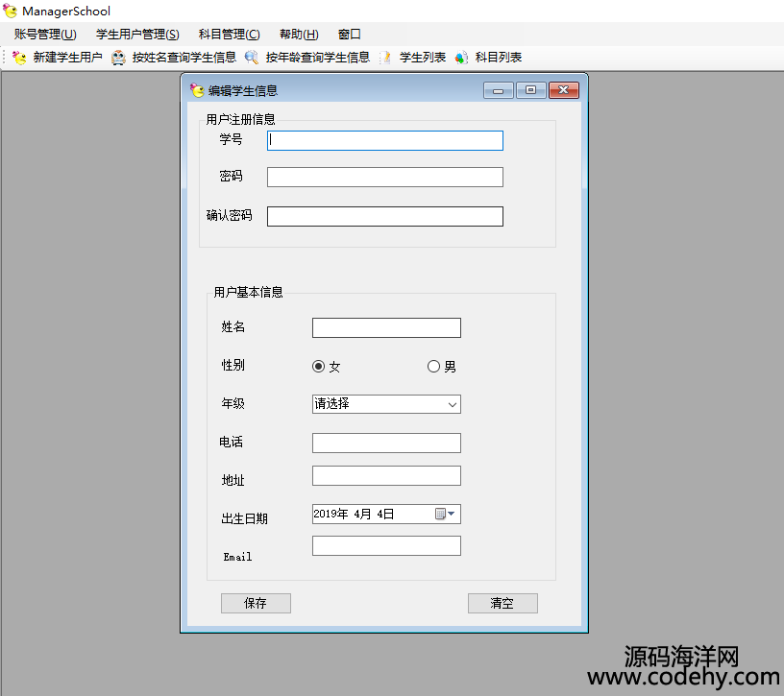Click into the 学号 input field
784x696 pixels.
[x=385, y=140]
